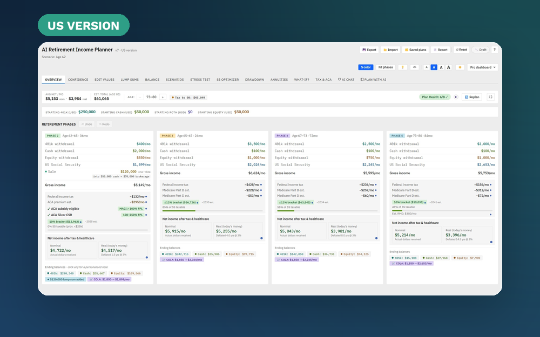
Task: Open the What-If? tab
Action: 302,80
